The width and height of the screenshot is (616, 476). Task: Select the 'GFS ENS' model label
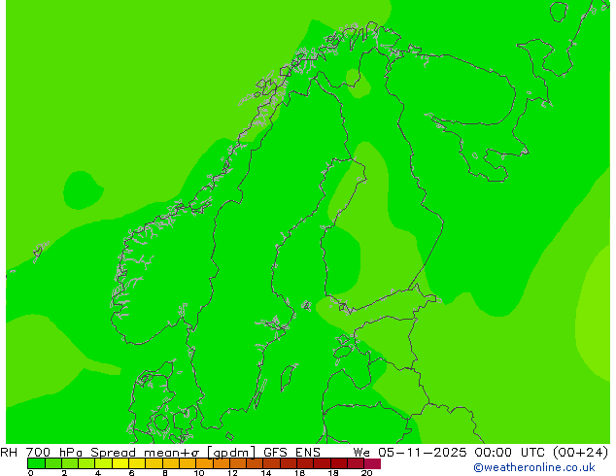[291, 452]
